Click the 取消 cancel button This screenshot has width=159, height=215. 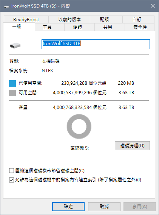(x=104, y=207)
